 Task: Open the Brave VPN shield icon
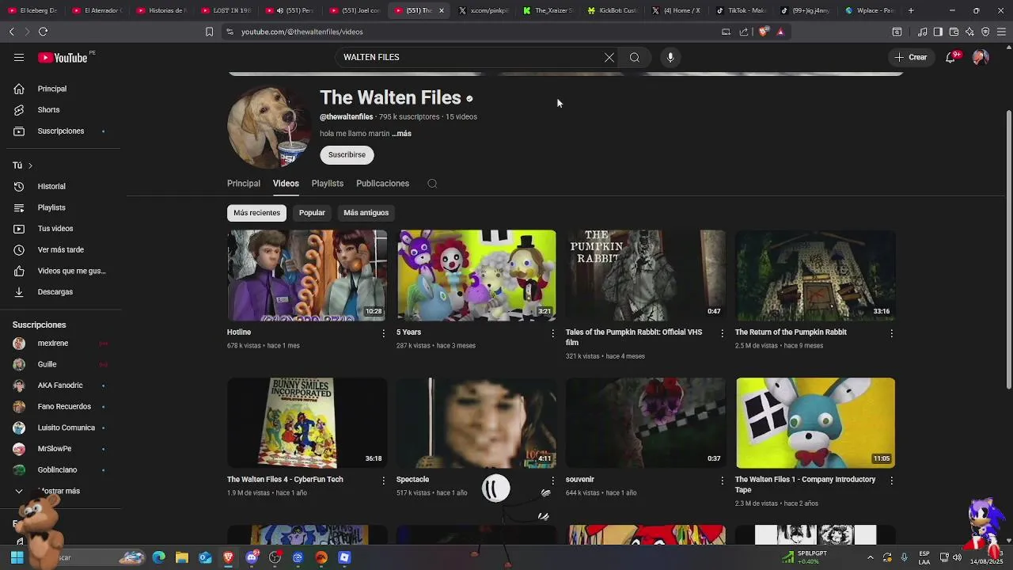click(985, 32)
